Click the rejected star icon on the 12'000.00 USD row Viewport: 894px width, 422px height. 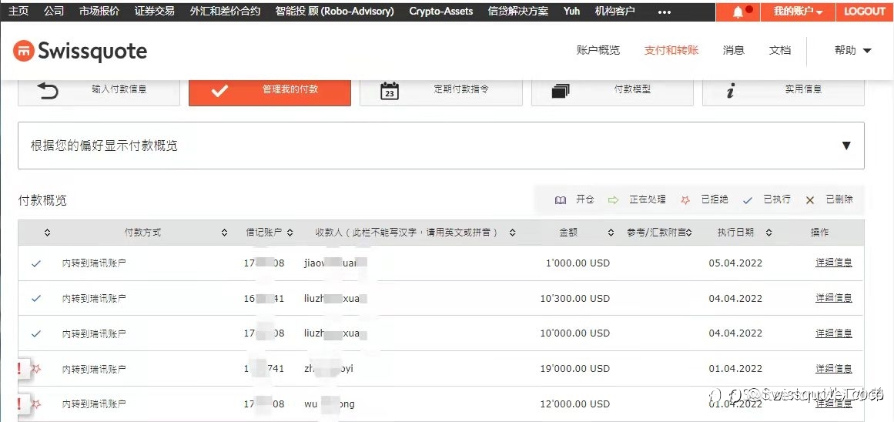[36, 404]
